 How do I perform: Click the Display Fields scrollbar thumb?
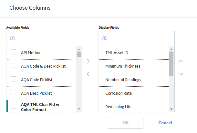pyautogui.click(x=171, y=64)
